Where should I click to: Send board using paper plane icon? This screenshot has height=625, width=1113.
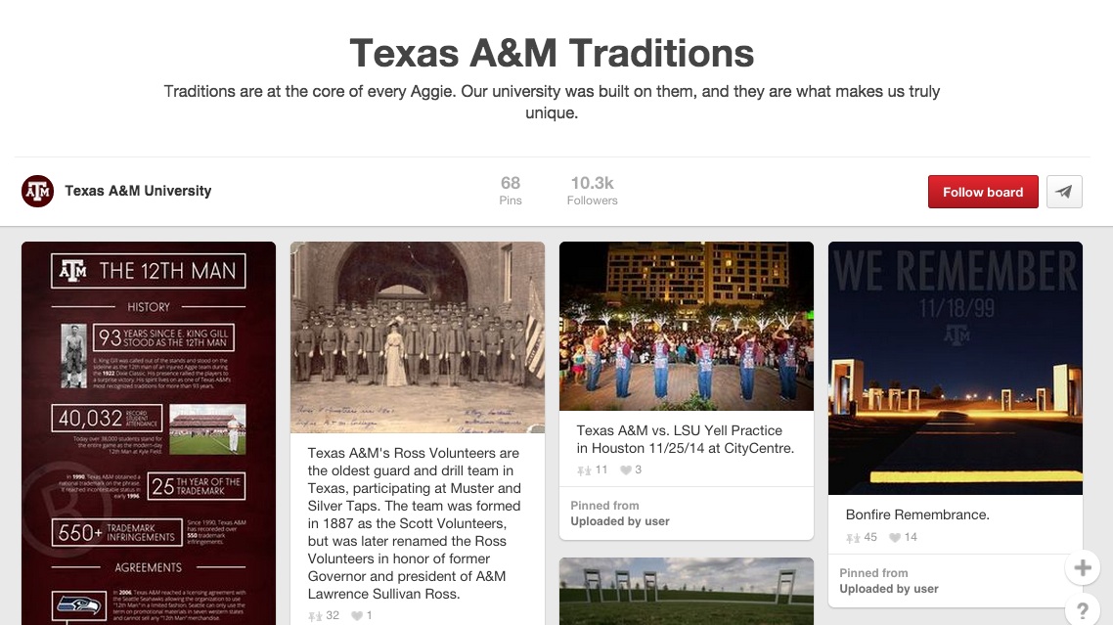click(1064, 192)
